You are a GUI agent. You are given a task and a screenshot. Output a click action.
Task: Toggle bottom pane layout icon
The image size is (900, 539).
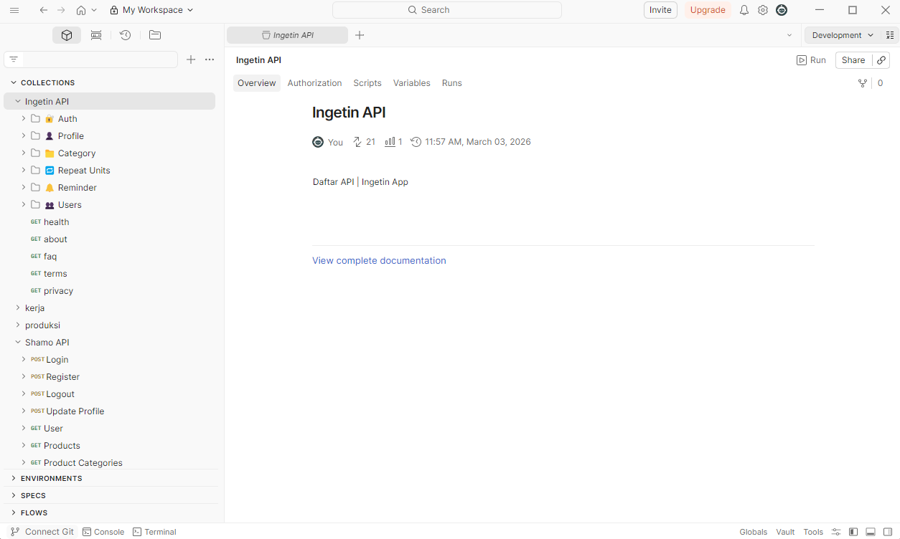(871, 532)
